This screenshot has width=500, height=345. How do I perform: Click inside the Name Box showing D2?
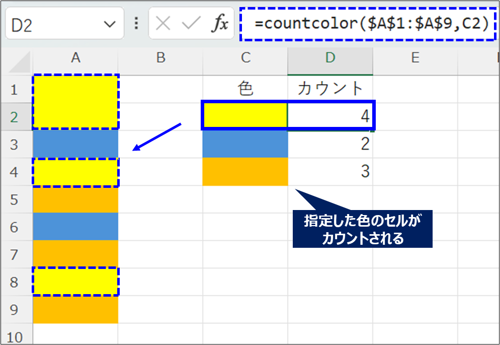pyautogui.click(x=50, y=24)
